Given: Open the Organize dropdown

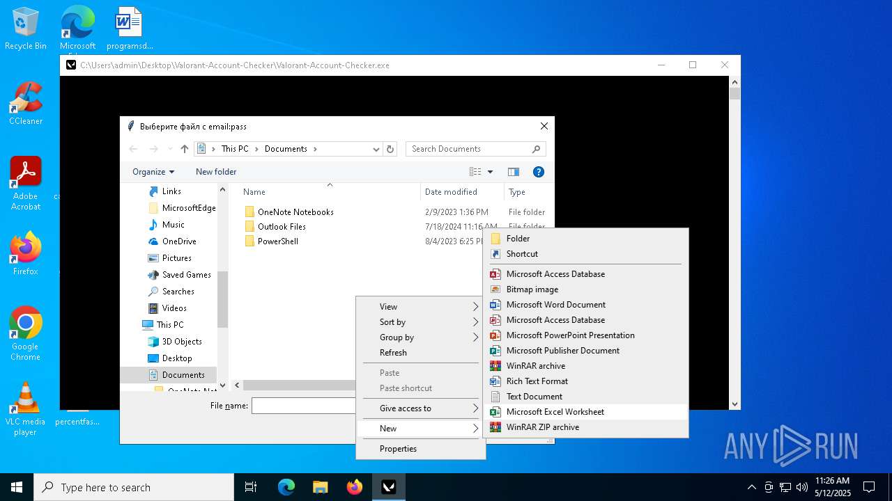Looking at the screenshot, I should point(153,172).
